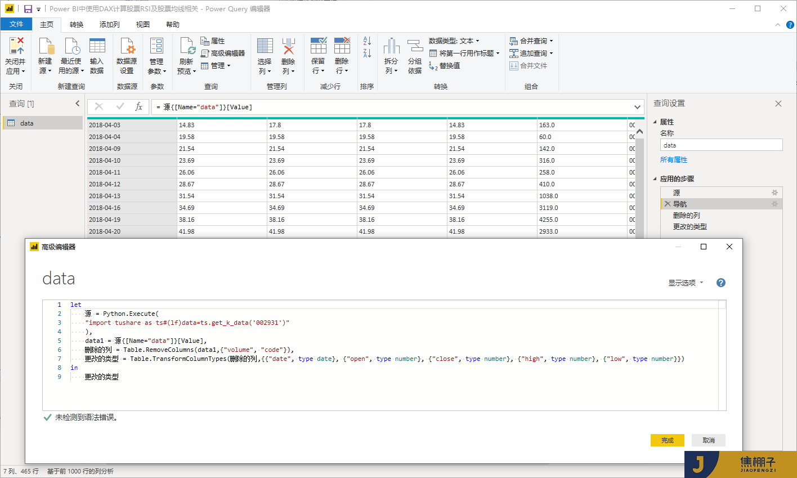Switch to Add Column (添加列) tab
797x478 pixels.
(110, 25)
